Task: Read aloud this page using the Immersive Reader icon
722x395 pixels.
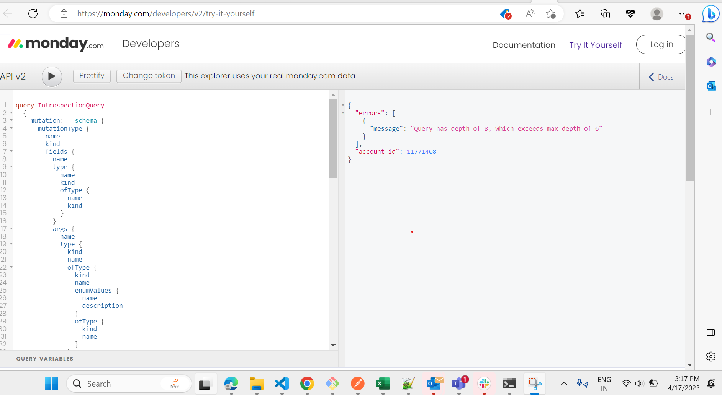Action: coord(530,14)
